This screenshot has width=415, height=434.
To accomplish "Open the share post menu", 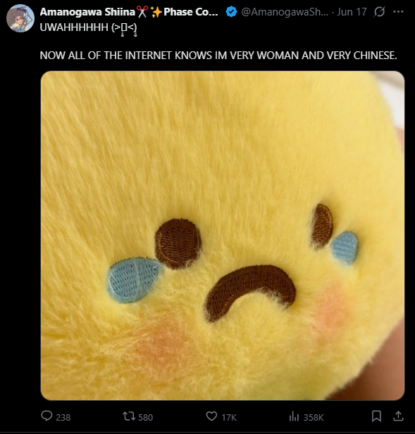I will point(398,416).
